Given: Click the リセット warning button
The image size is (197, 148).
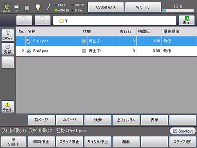Looking at the screenshot, I should point(8,107).
